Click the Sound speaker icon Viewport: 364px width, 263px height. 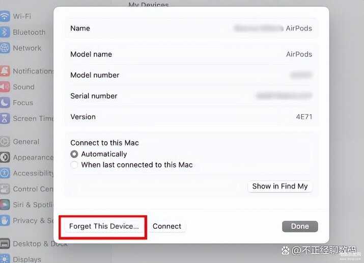(x=5, y=87)
